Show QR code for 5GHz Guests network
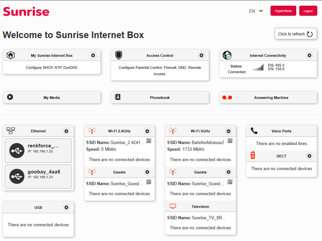The width and height of the screenshot is (322, 241). (x=230, y=182)
